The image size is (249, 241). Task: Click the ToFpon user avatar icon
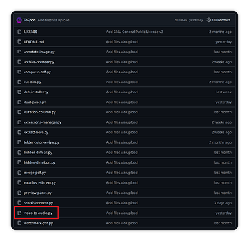point(19,20)
